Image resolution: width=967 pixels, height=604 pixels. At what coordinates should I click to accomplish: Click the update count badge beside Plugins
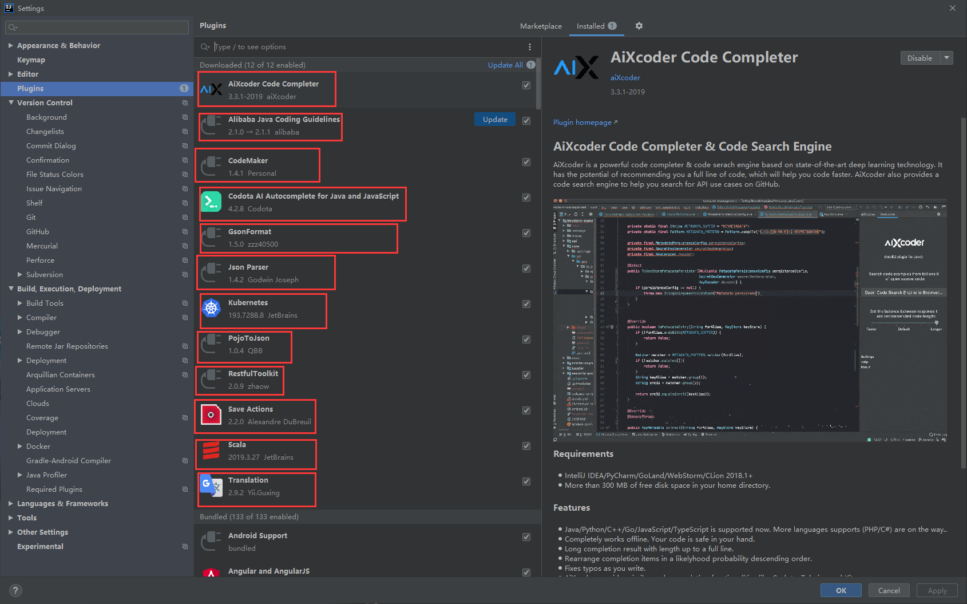click(x=184, y=88)
